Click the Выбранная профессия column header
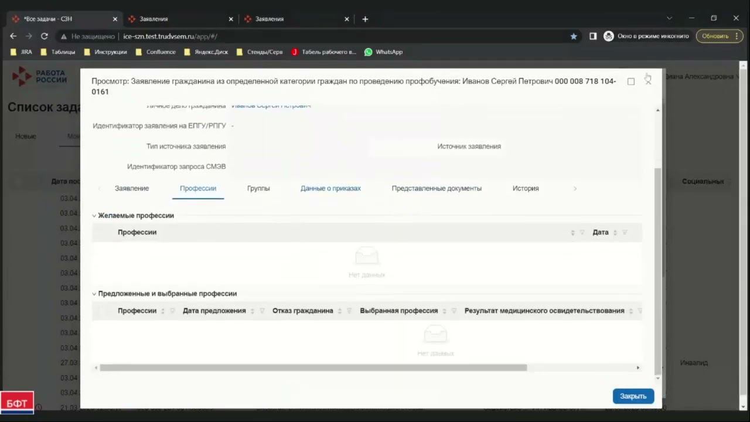This screenshot has height=422, width=750. pos(399,311)
